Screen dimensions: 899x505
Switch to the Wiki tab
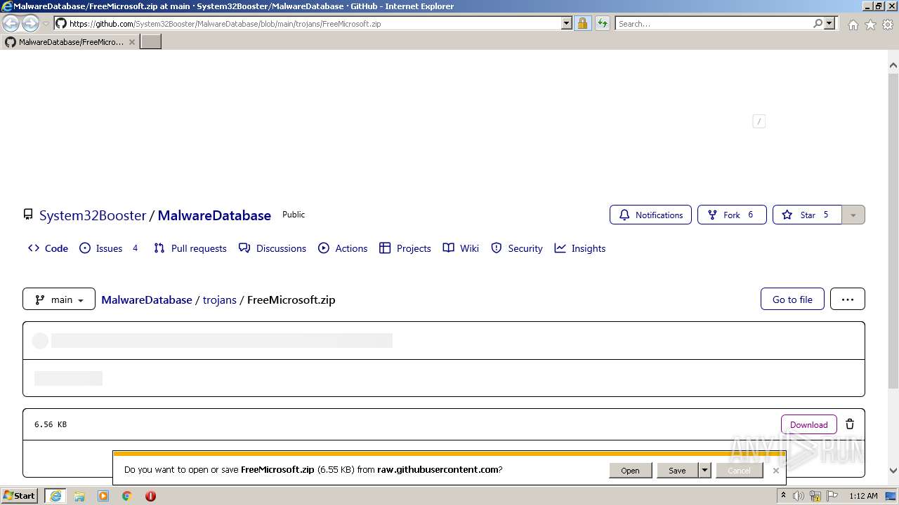tap(461, 248)
